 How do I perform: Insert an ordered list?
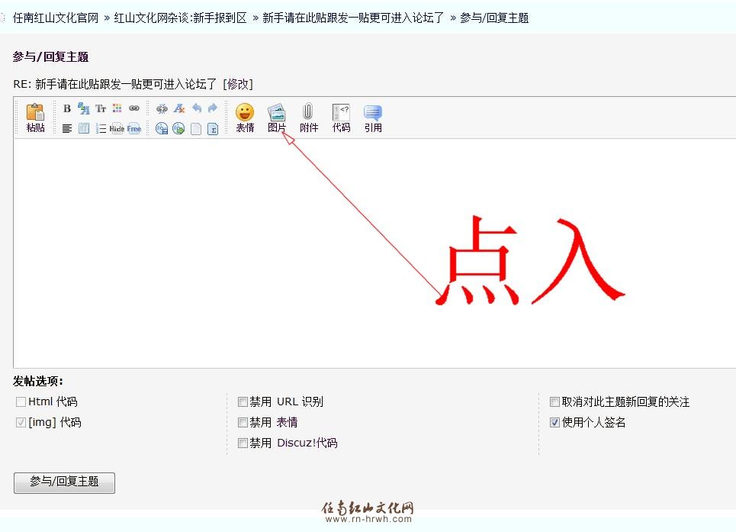tap(101, 129)
